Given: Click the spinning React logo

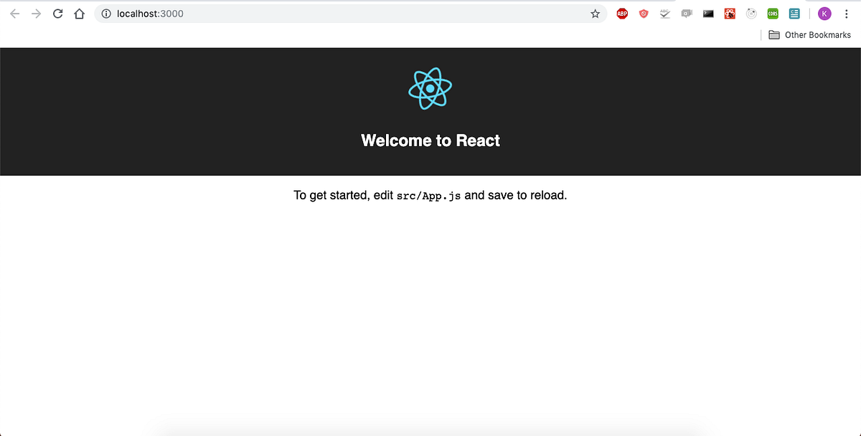Looking at the screenshot, I should click(430, 88).
